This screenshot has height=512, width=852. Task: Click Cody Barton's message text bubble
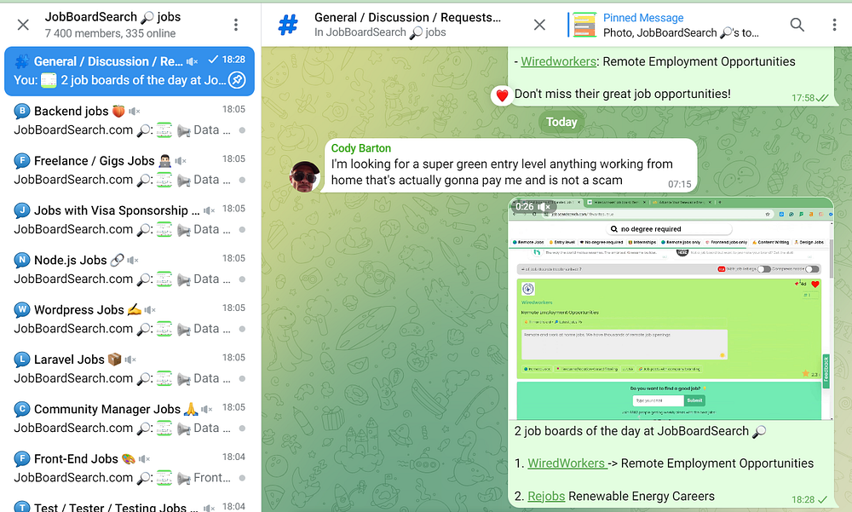pyautogui.click(x=510, y=165)
